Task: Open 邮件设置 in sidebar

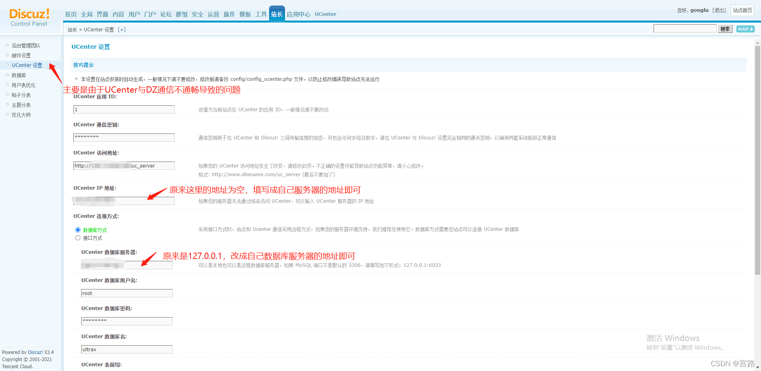Action: click(x=21, y=55)
